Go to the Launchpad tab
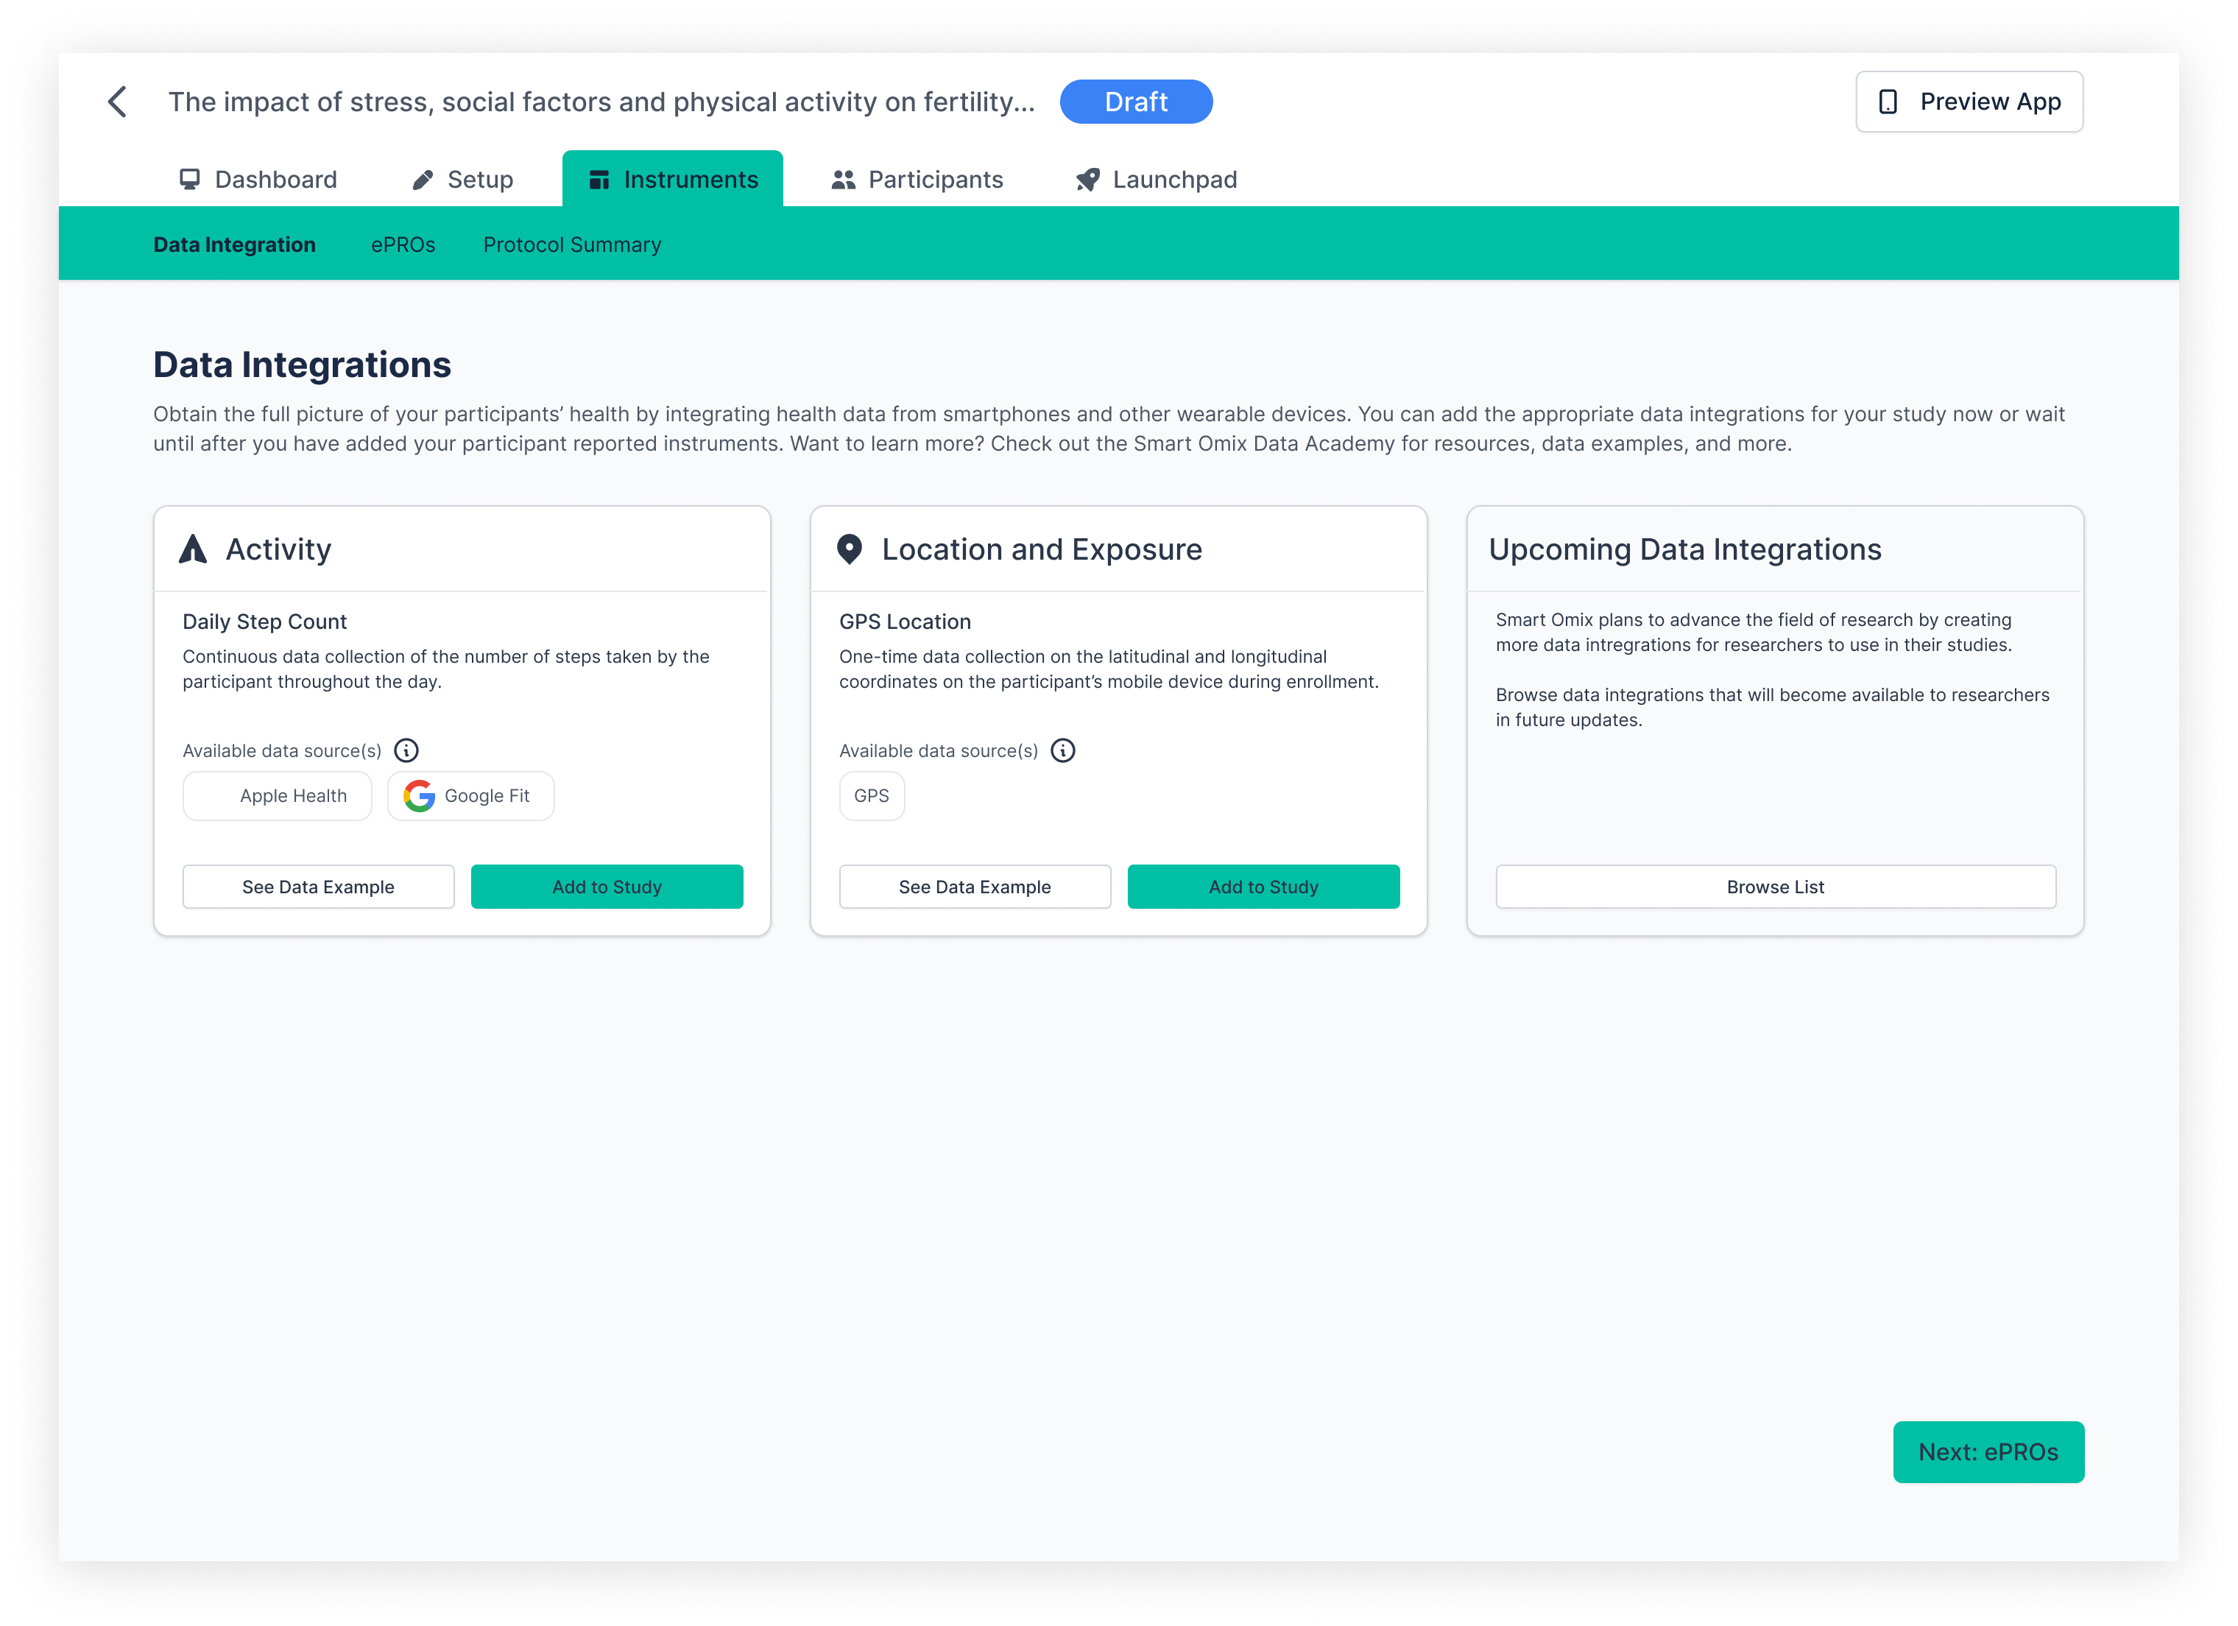 [x=1157, y=180]
